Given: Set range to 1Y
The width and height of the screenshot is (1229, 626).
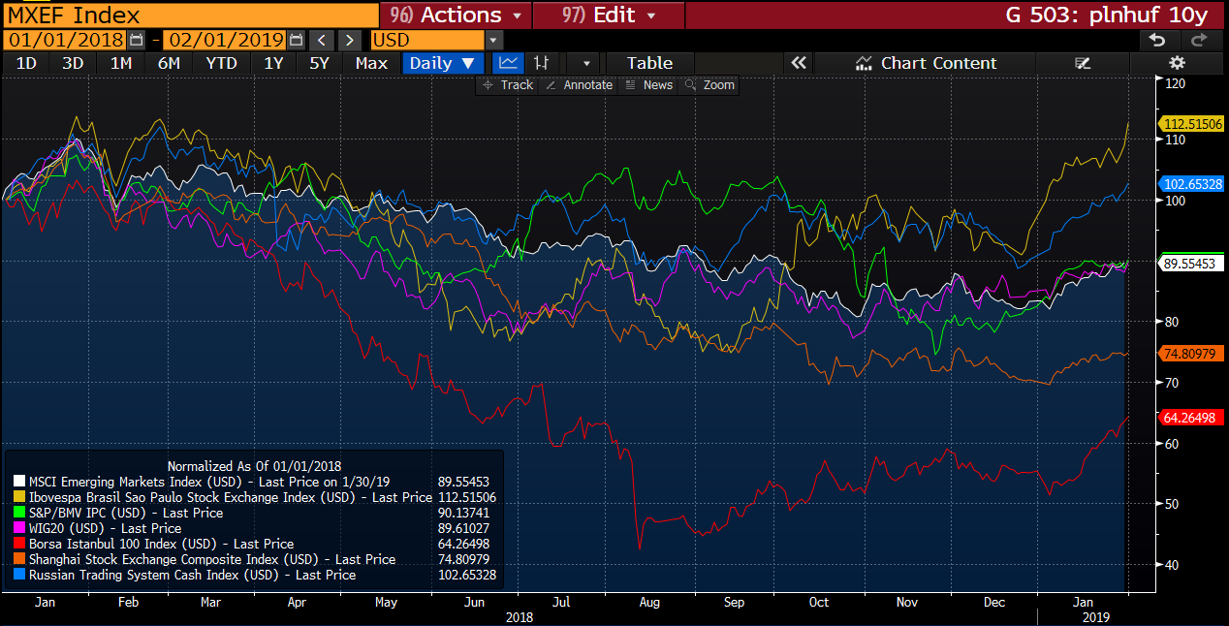Looking at the screenshot, I should (x=273, y=63).
